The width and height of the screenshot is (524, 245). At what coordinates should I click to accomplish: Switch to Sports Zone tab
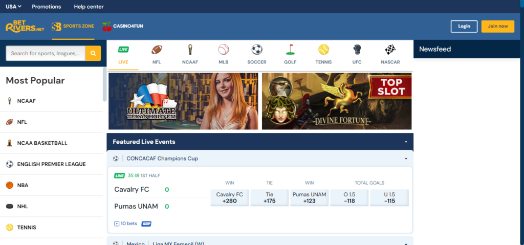pos(73,27)
